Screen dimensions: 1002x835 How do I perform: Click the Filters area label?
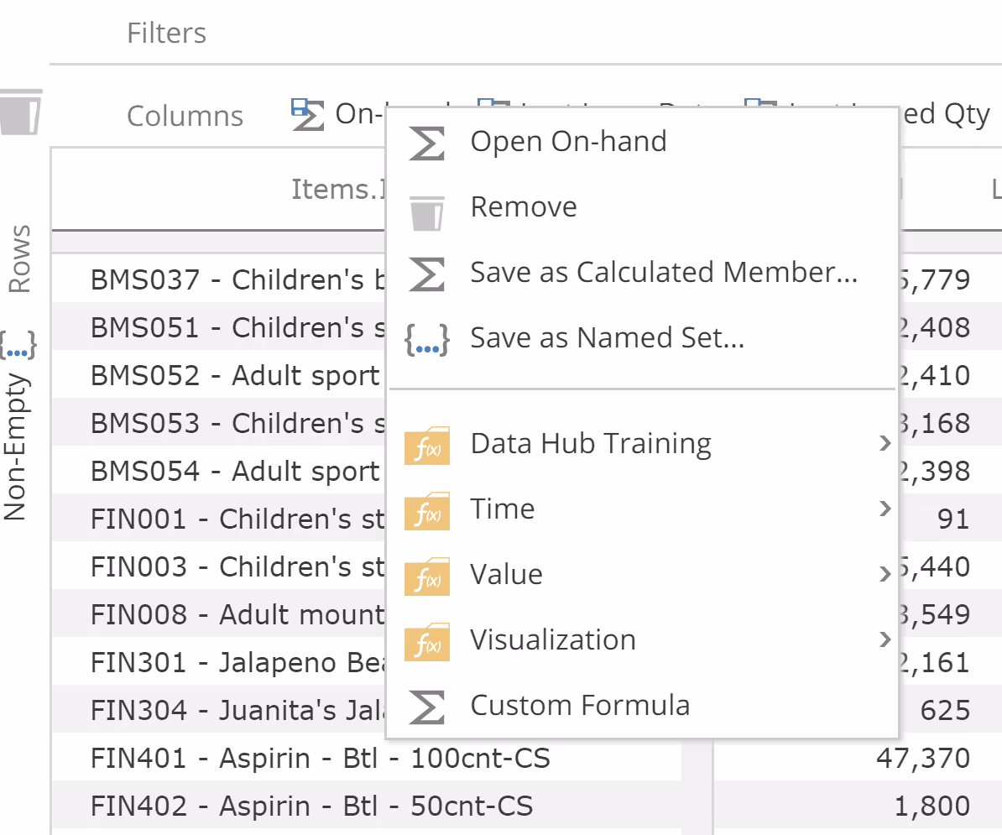click(166, 34)
